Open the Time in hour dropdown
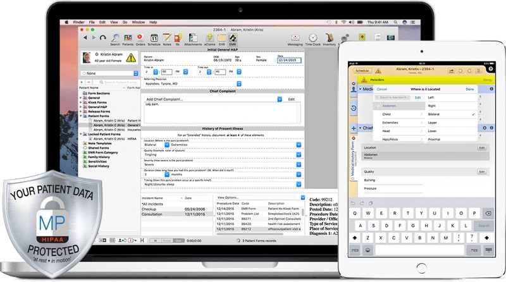The width and height of the screenshot is (506, 282). coord(156,71)
